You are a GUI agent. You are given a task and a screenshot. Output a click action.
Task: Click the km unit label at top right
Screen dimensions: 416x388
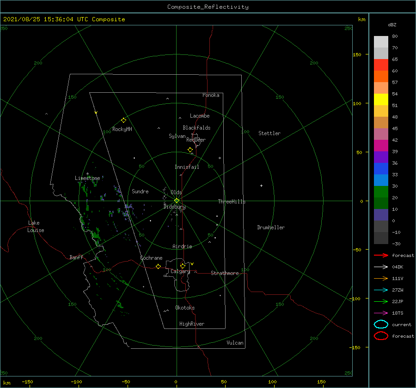click(361, 19)
